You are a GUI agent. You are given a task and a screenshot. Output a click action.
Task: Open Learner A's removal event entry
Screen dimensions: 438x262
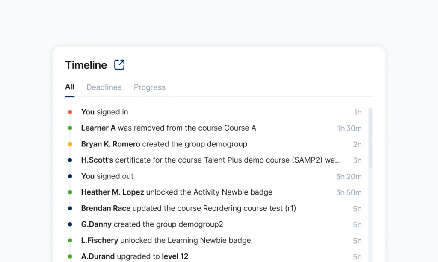169,128
